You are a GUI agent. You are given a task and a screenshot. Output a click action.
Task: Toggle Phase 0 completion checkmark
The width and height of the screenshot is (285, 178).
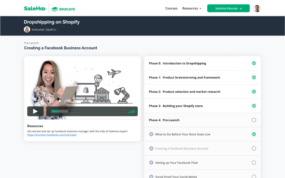click(254, 63)
